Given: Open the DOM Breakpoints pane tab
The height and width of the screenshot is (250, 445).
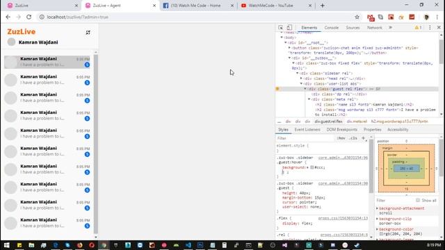Looking at the screenshot, I should 341,130.
